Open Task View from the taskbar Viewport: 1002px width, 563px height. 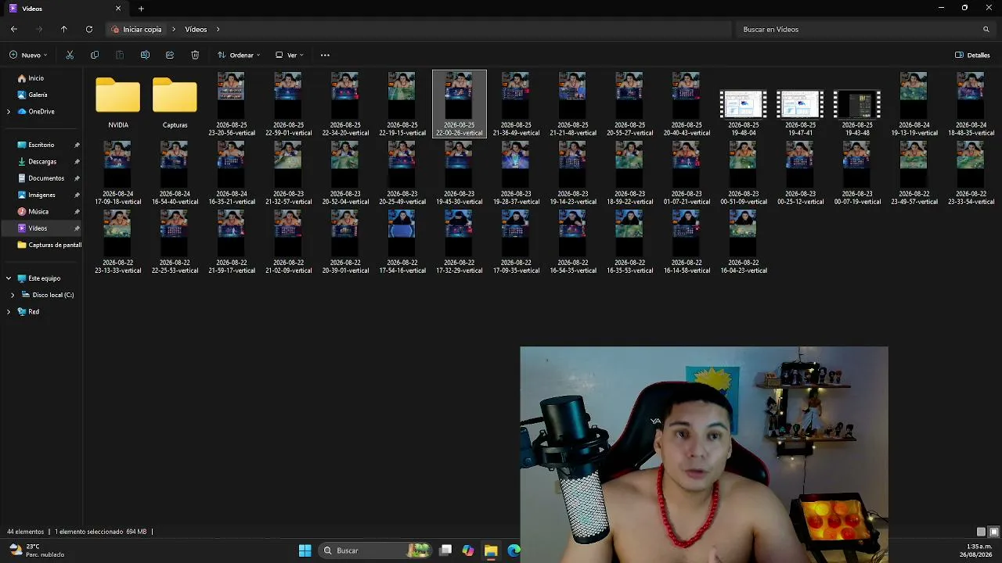click(x=445, y=550)
